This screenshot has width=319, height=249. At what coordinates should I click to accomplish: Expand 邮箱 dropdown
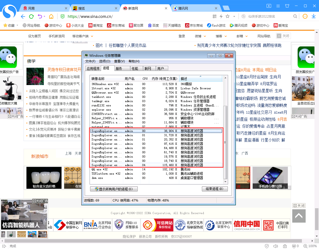(247, 36)
